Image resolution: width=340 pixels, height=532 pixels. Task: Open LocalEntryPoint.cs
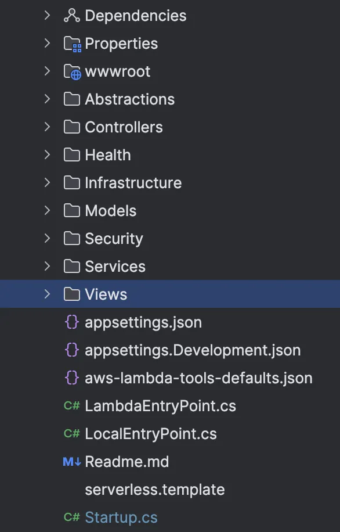point(151,434)
